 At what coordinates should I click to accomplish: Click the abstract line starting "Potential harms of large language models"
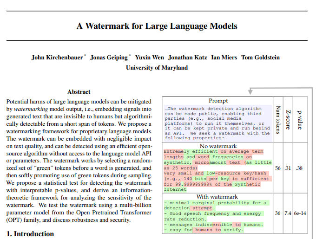pos(79,102)
